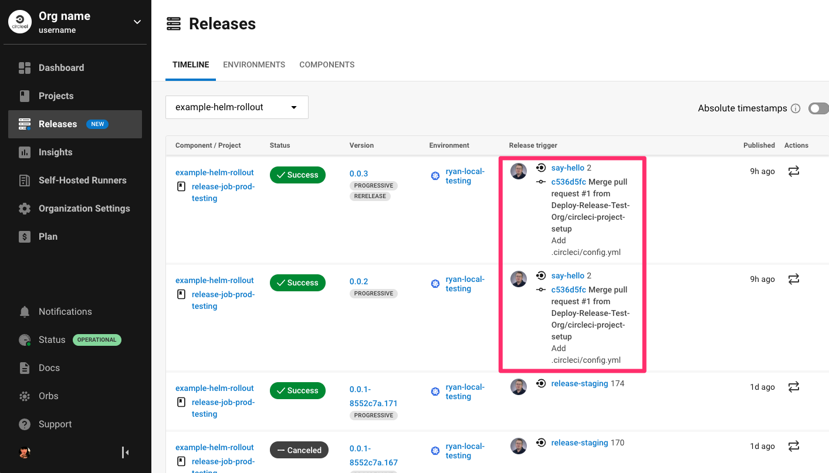Click the rerelease action icon for 0.0.1-8552c7a.171
829x473 pixels.
794,387
